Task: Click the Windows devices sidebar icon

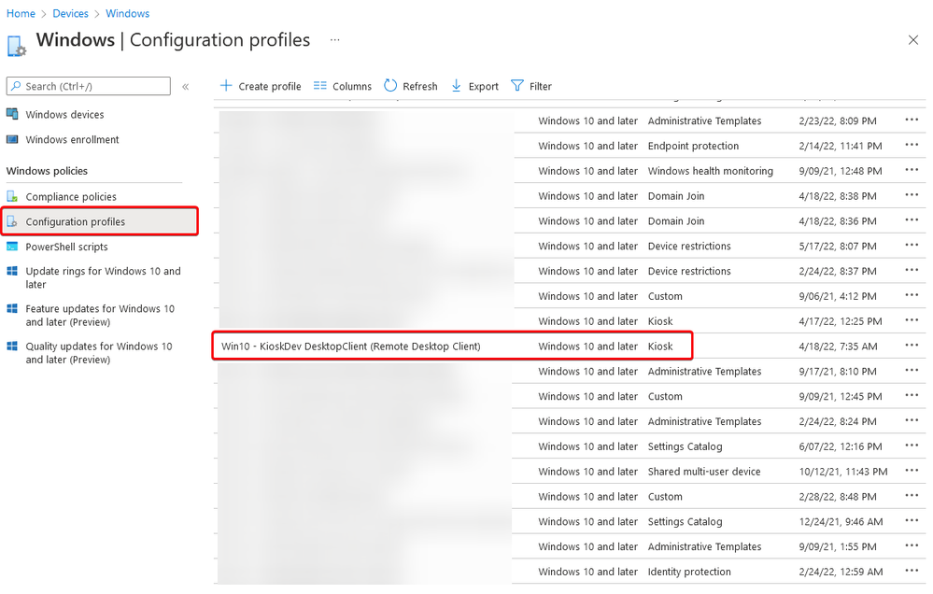Action: click(x=12, y=114)
